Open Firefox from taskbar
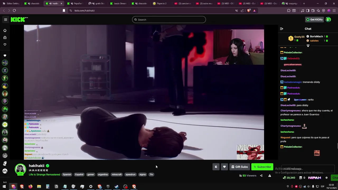 tap(30, 187)
